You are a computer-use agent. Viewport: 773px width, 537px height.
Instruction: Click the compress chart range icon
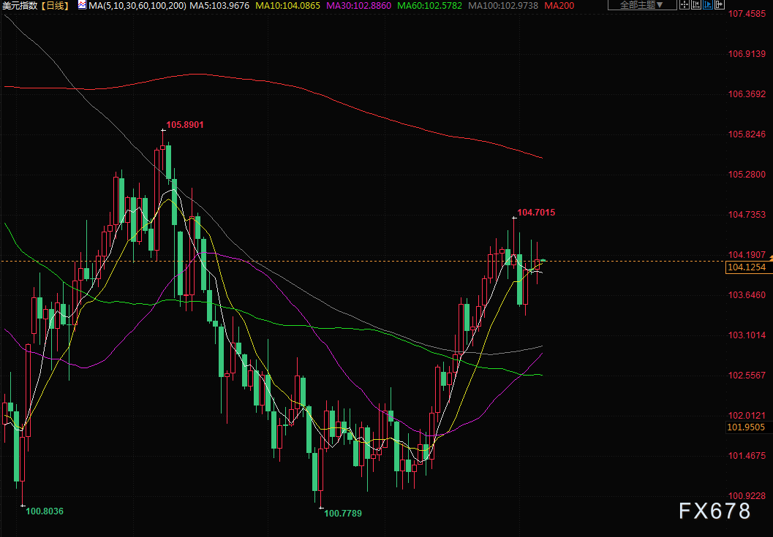tap(696, 5)
